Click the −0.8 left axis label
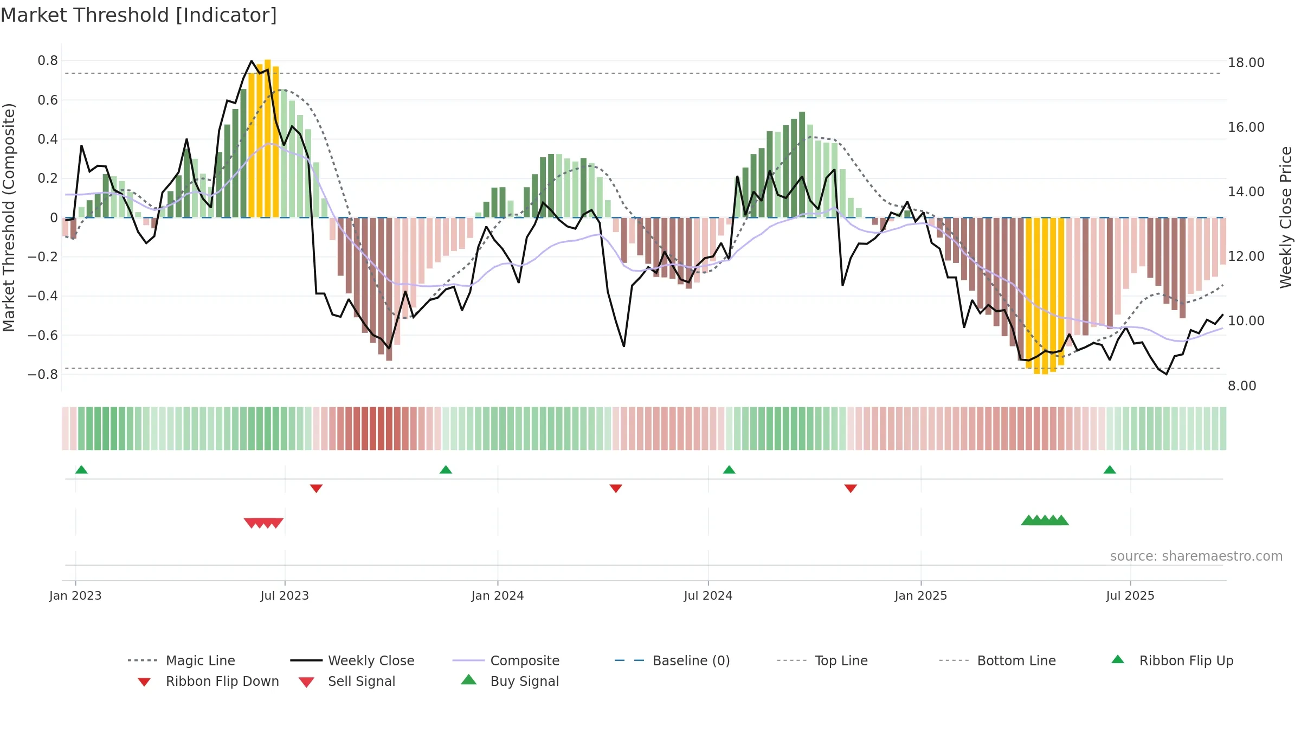 click(x=43, y=375)
